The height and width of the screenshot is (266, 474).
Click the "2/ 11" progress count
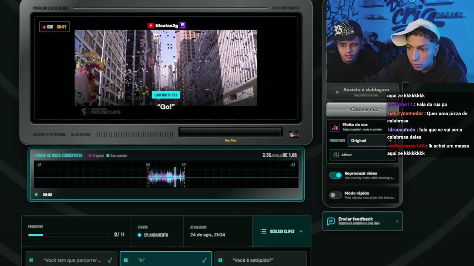119,235
